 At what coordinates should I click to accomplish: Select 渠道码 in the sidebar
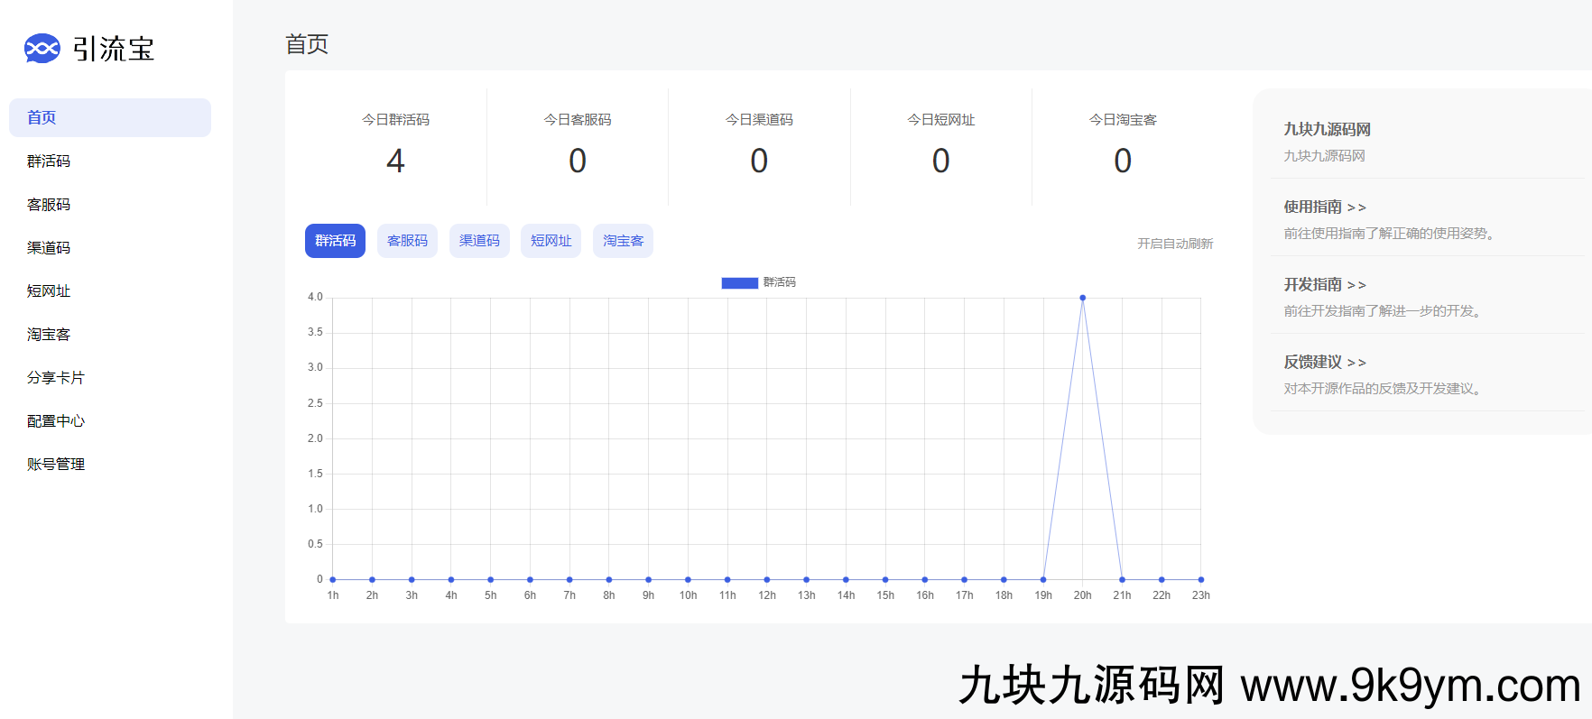[49, 248]
